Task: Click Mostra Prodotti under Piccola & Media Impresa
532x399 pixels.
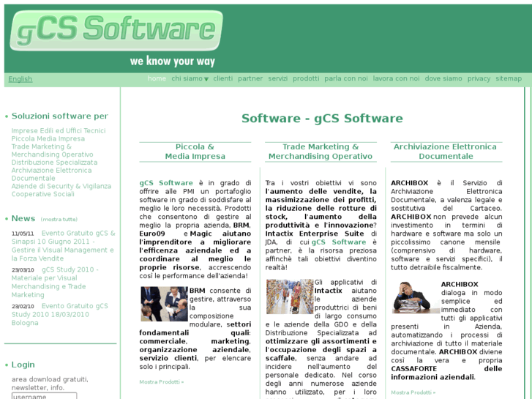Action: click(162, 382)
